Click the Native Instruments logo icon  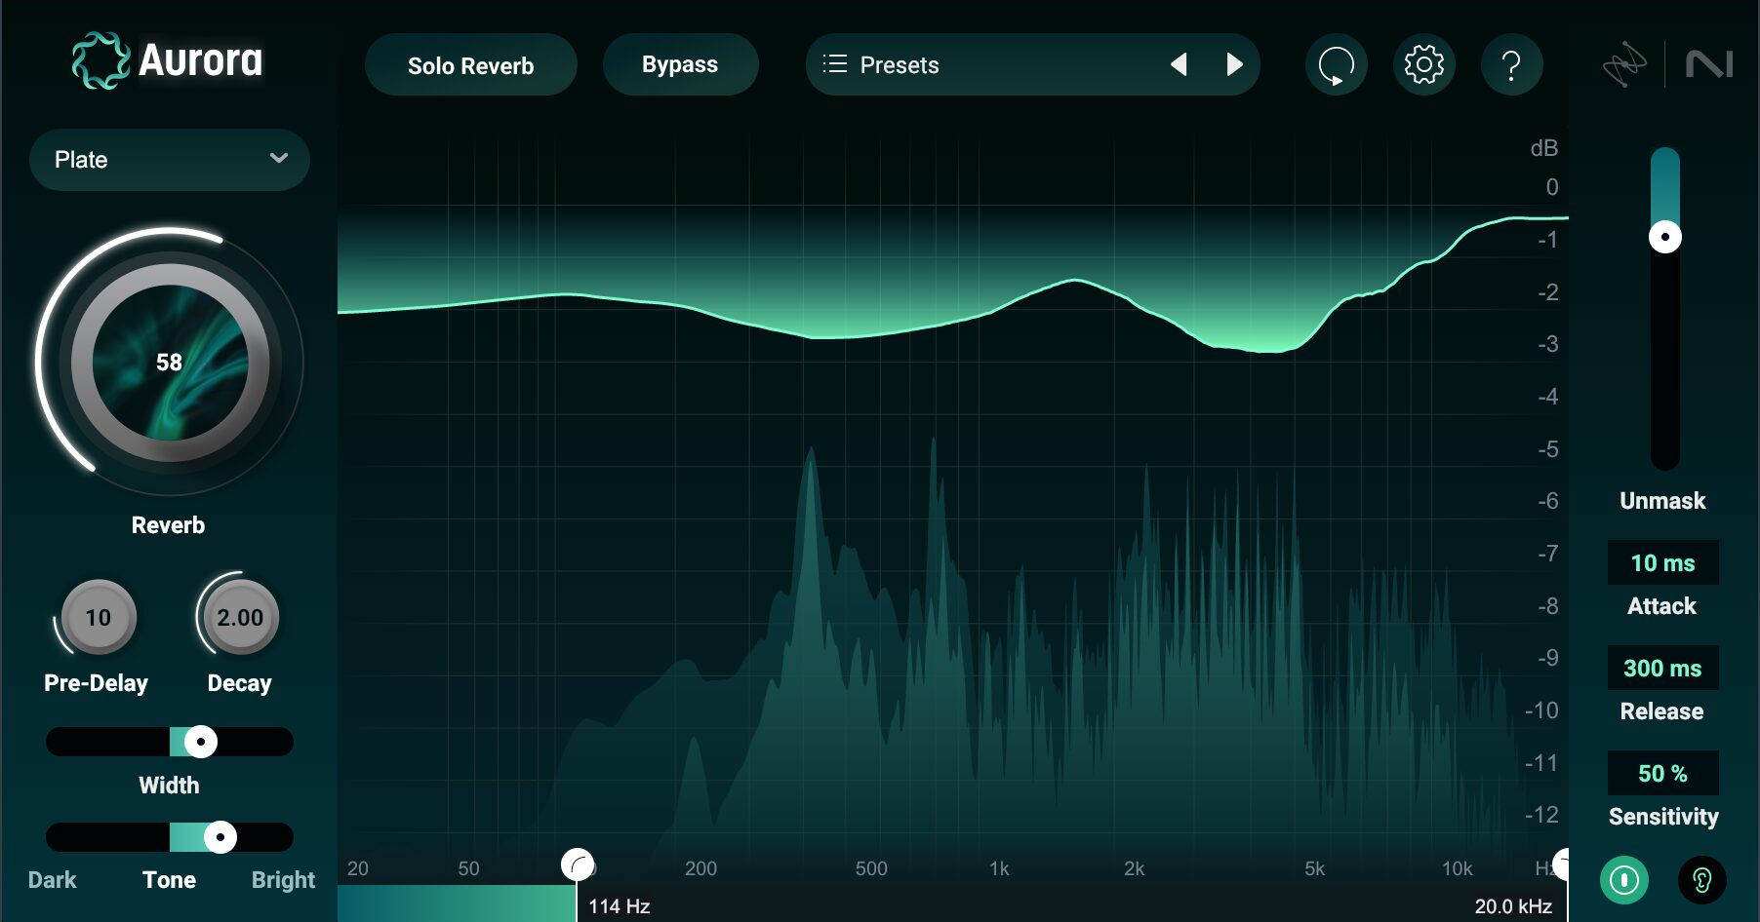coord(1709,64)
